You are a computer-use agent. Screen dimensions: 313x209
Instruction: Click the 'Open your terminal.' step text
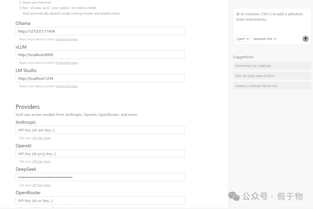(37, 3)
